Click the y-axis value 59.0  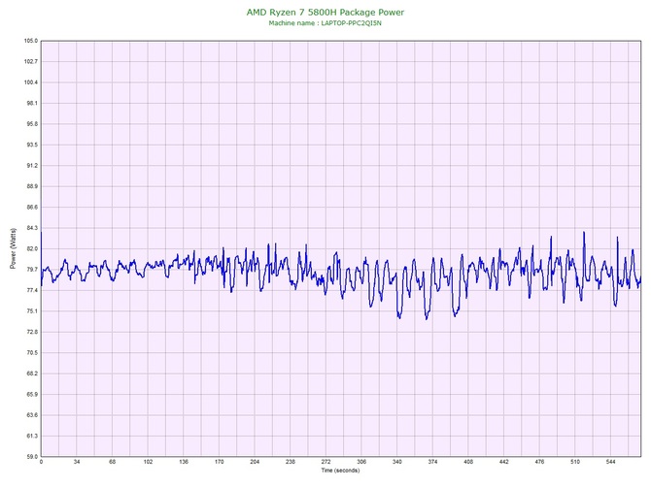(x=31, y=457)
